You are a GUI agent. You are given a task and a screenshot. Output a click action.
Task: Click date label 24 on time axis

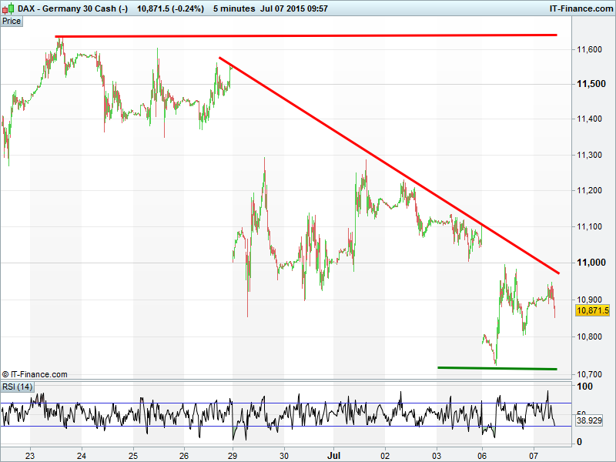pyautogui.click(x=82, y=456)
